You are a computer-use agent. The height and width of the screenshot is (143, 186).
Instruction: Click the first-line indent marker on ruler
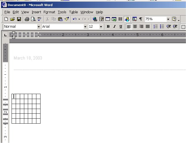pyautogui.click(x=14, y=33)
